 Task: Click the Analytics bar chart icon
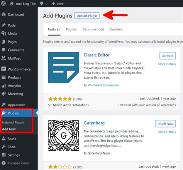coord(3,86)
